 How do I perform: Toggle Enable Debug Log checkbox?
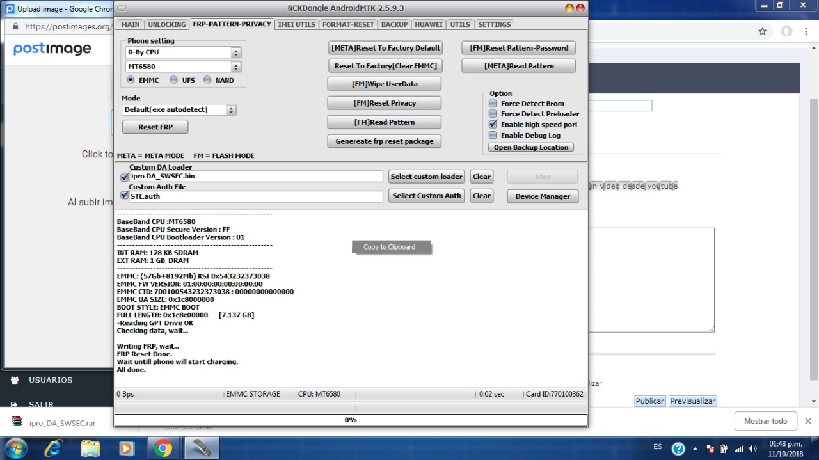[493, 136]
